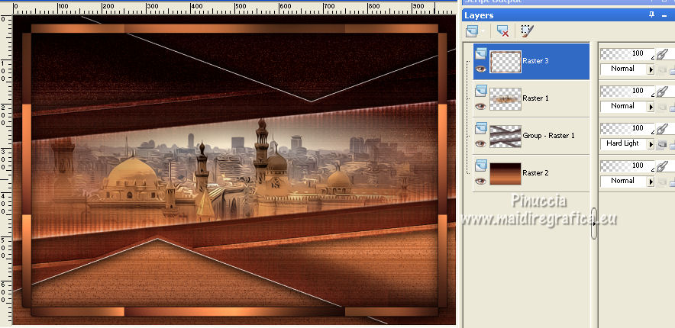Click the link set icon for Raster 3

(x=661, y=53)
